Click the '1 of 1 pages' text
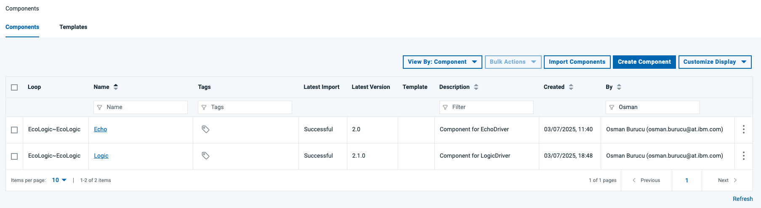 (603, 180)
